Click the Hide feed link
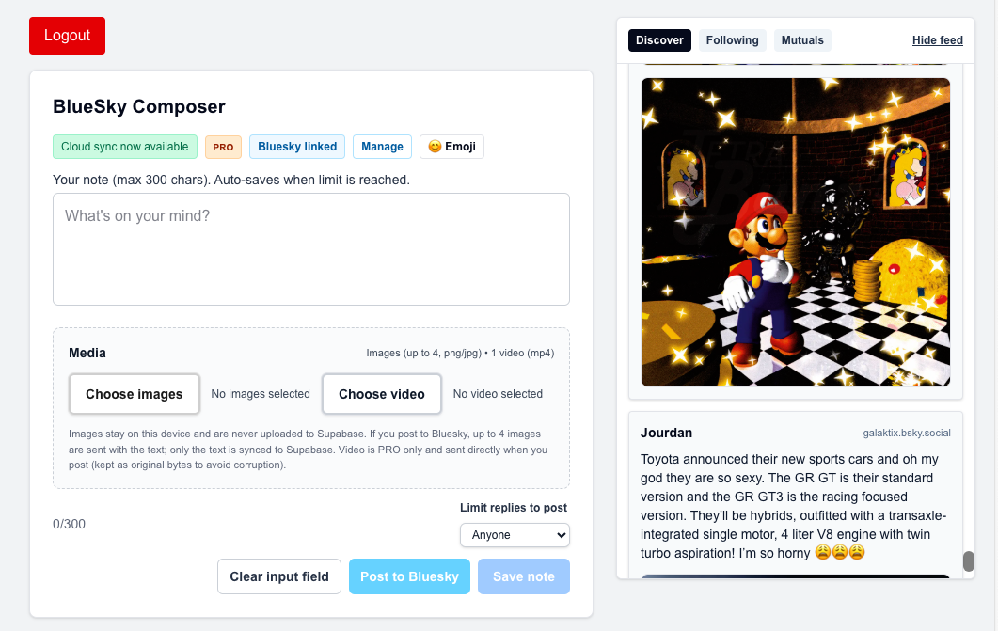Image resolution: width=998 pixels, height=631 pixels. (x=937, y=39)
